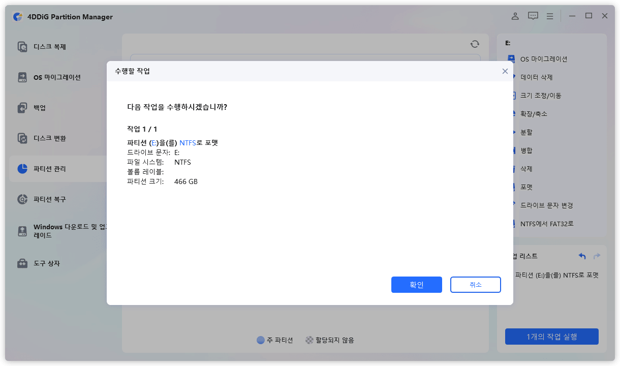Open the feedback chat icon
This screenshot has height=366, width=620.
[x=533, y=16]
